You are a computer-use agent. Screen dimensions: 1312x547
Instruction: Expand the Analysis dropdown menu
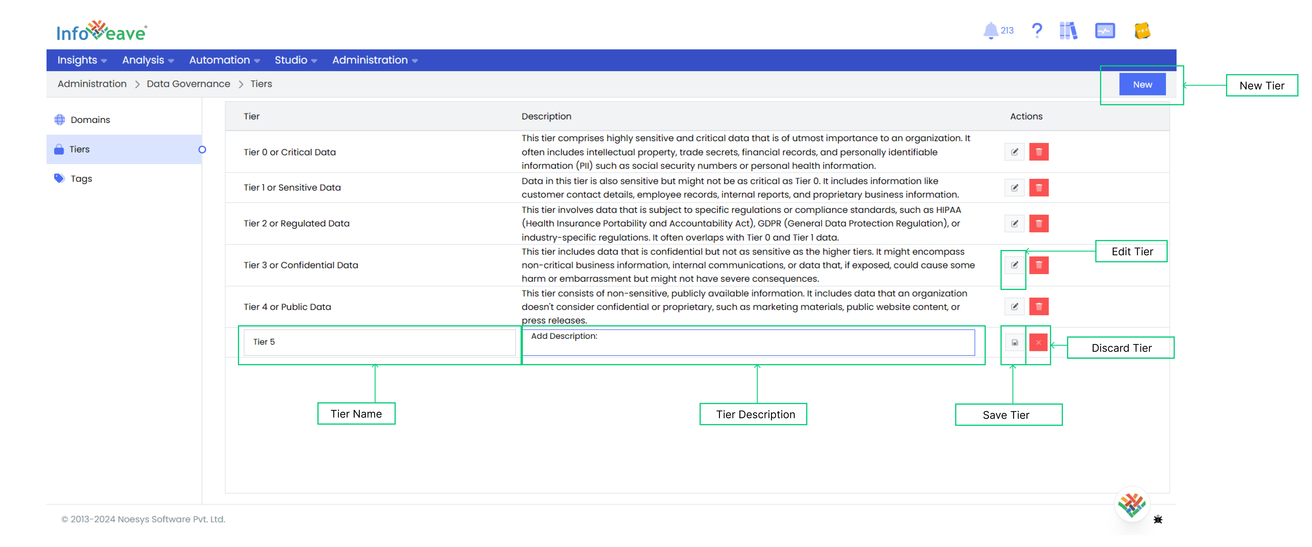[147, 60]
